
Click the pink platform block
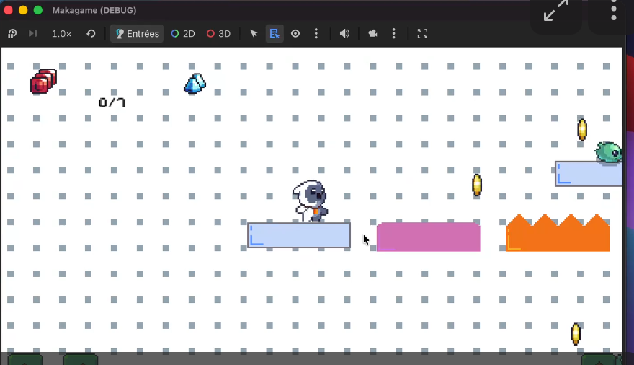(428, 237)
